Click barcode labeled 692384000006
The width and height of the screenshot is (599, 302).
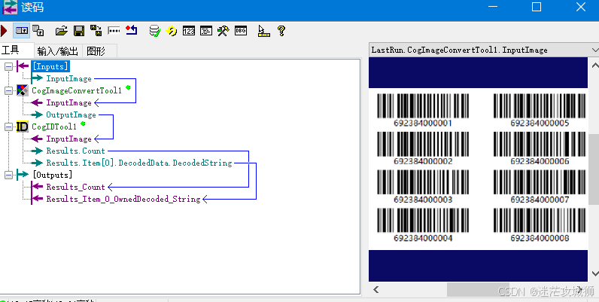pyautogui.click(x=540, y=144)
